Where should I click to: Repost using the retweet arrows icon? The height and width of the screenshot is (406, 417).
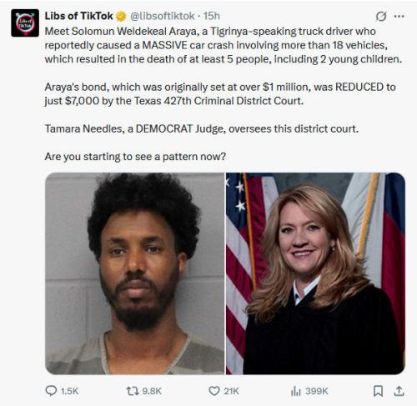[x=133, y=391]
